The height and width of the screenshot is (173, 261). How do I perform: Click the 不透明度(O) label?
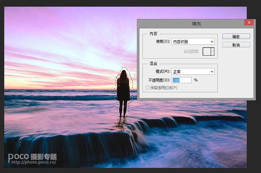(159, 80)
